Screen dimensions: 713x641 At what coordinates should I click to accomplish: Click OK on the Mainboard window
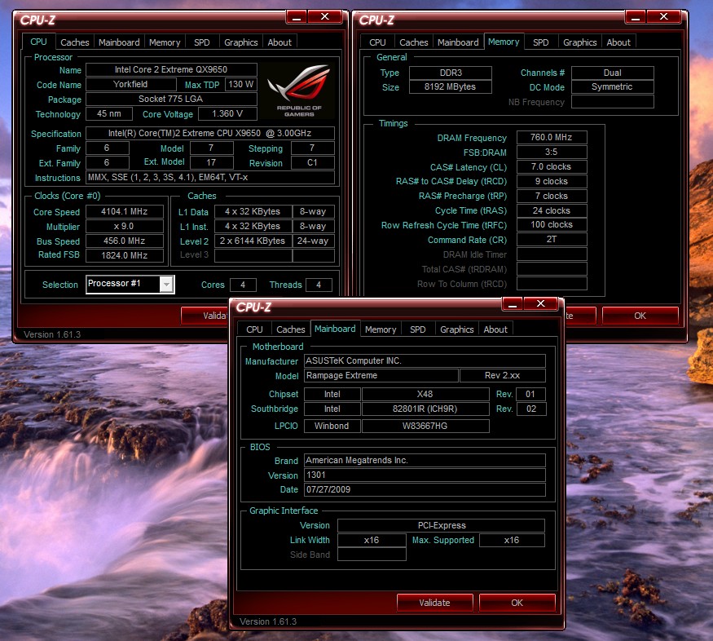[517, 603]
